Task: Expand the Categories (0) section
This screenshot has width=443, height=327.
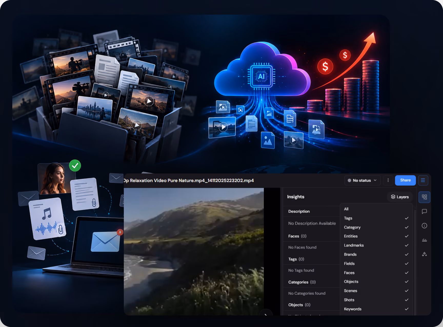Action: (x=311, y=282)
